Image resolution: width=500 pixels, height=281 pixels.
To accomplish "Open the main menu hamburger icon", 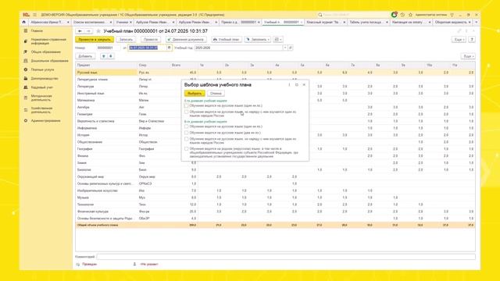I will pos(34,15).
